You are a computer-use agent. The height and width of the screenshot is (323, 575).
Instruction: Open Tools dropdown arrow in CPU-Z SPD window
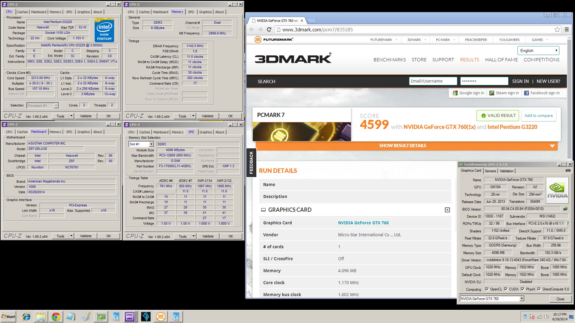[193, 236]
